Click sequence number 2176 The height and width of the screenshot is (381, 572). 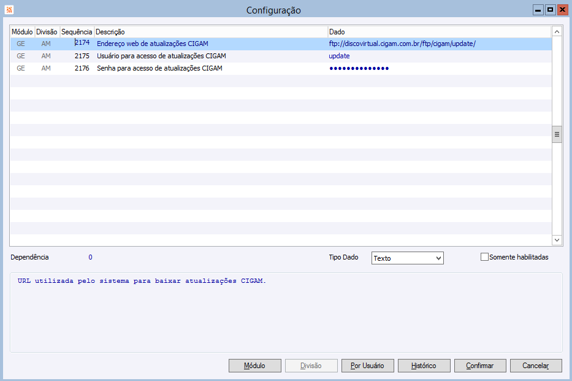click(x=82, y=68)
